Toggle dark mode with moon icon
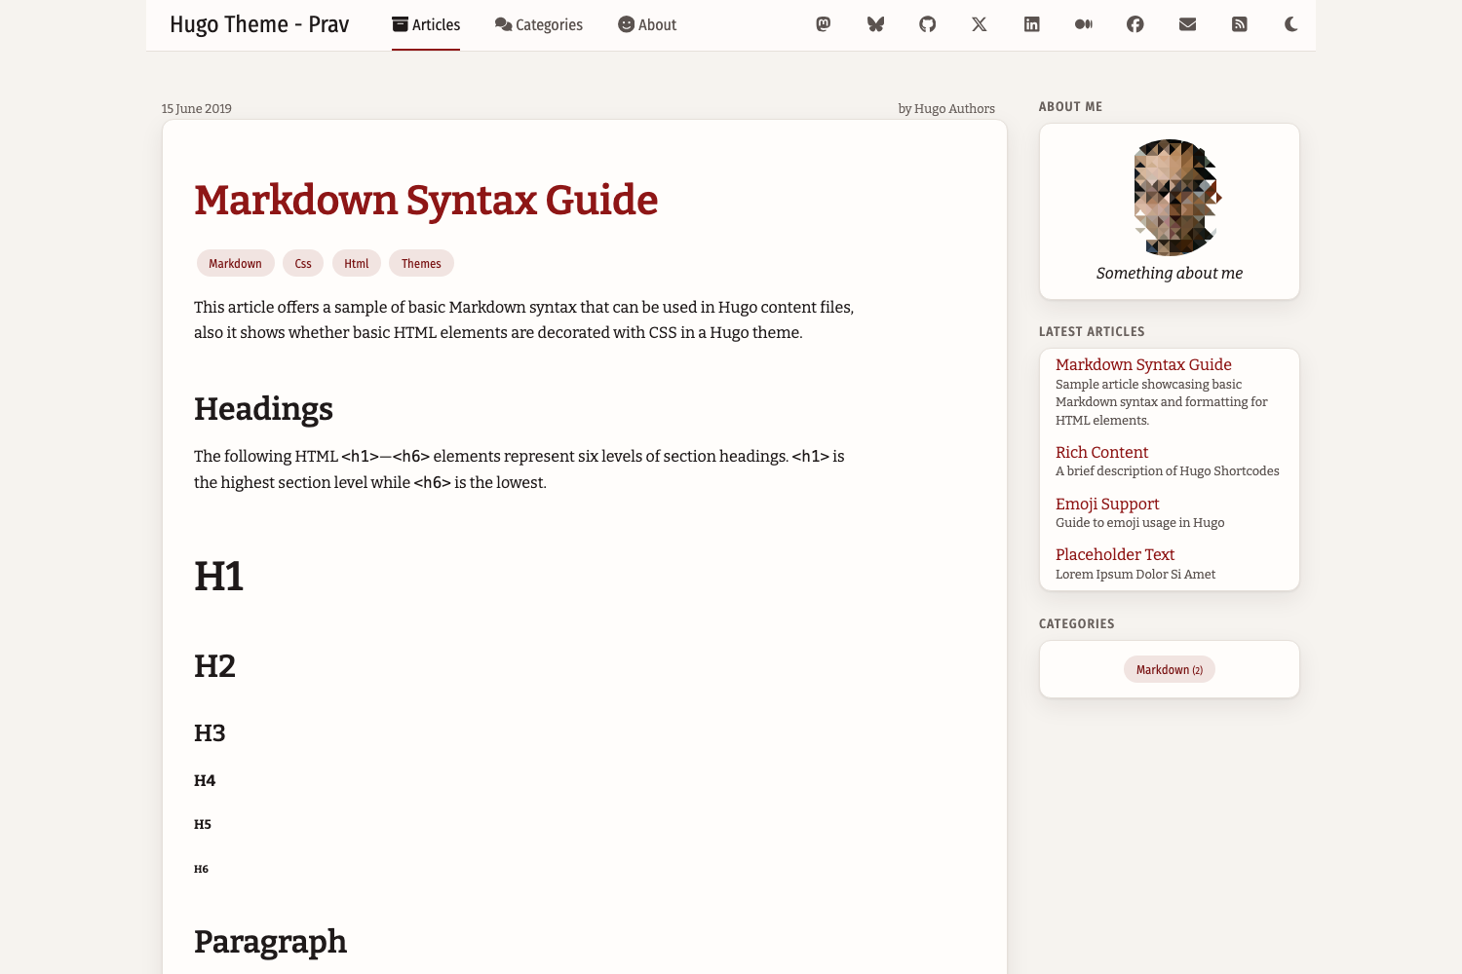1462x974 pixels. tap(1291, 24)
